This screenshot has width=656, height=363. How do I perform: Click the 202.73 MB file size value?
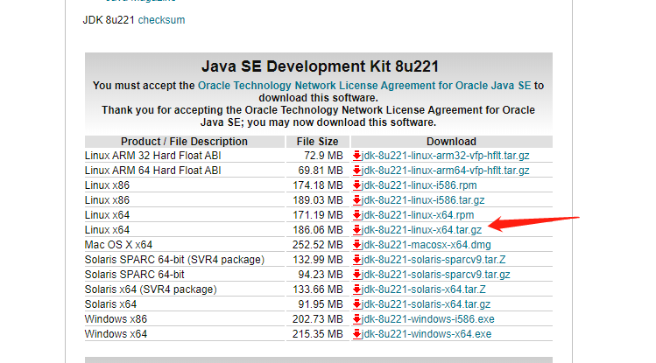point(318,319)
